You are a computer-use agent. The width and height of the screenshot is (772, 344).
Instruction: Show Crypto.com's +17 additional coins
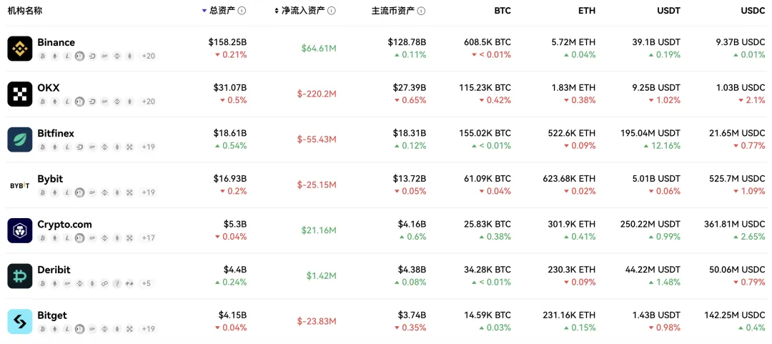click(x=149, y=237)
